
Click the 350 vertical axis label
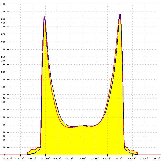coord(3,23)
